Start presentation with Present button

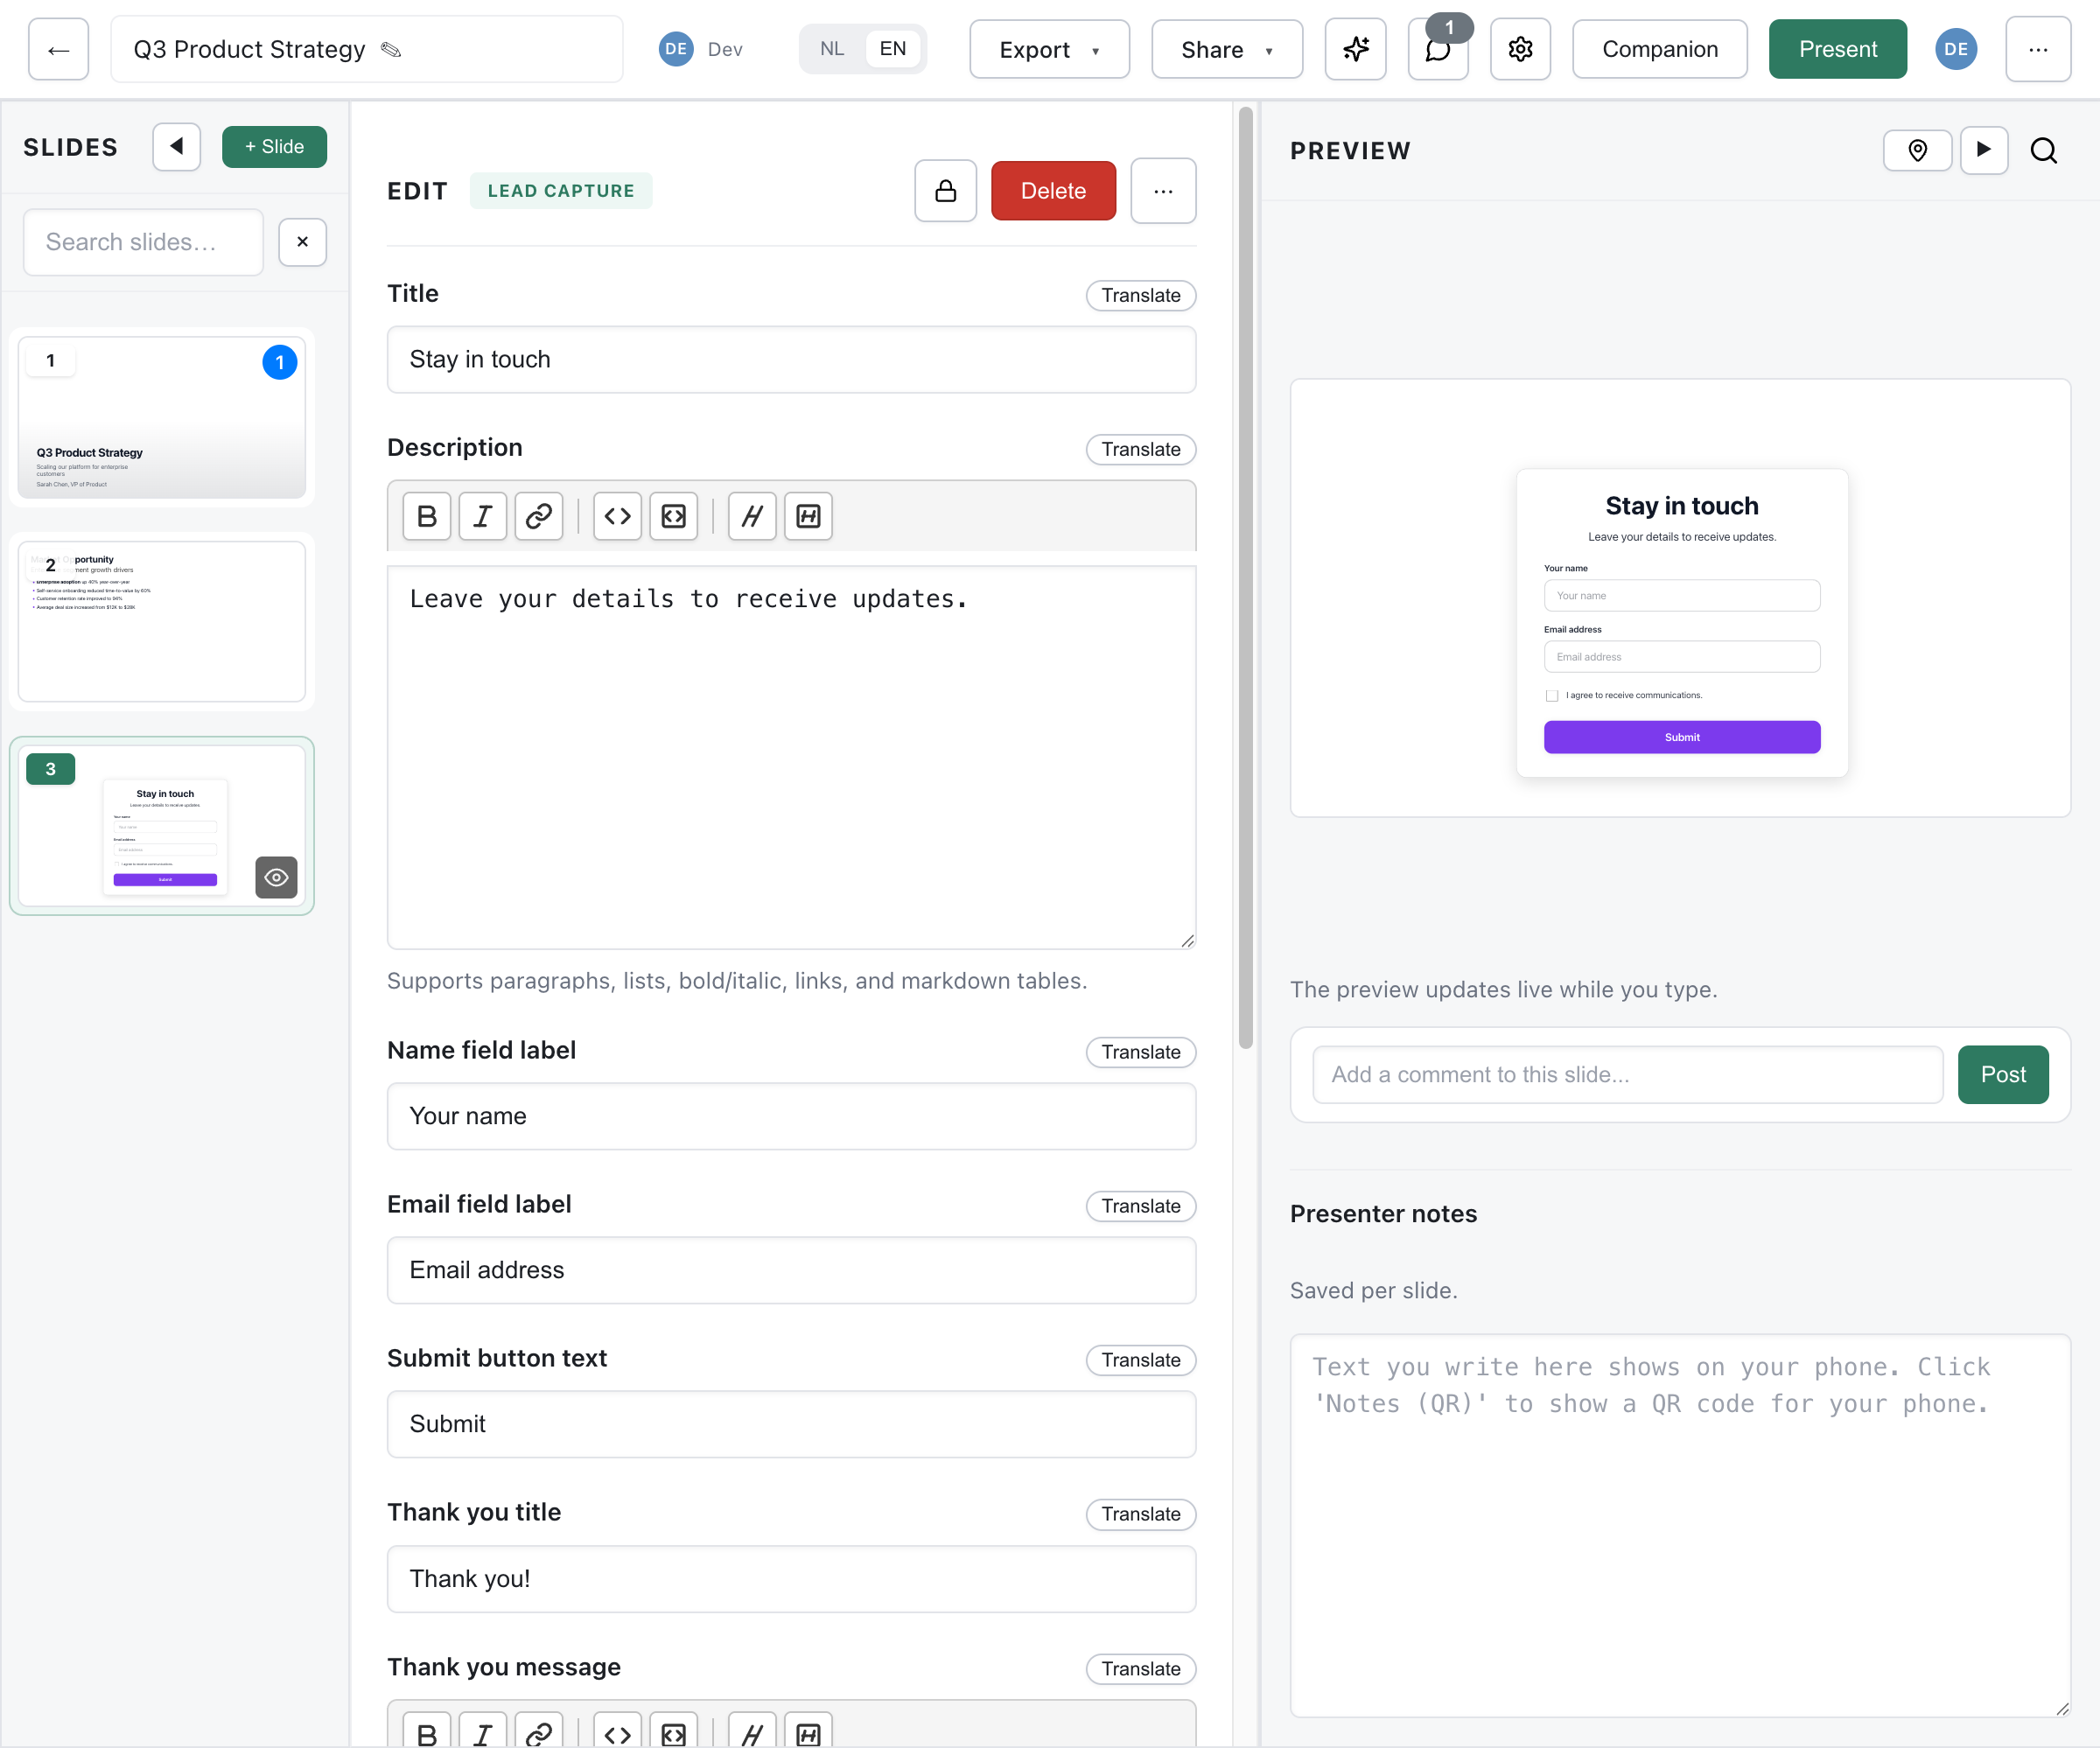pyautogui.click(x=1837, y=49)
